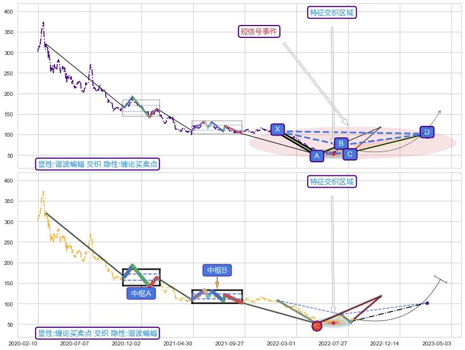Click the 2023-05-03 date tick label
465x350 pixels.
pos(437,343)
